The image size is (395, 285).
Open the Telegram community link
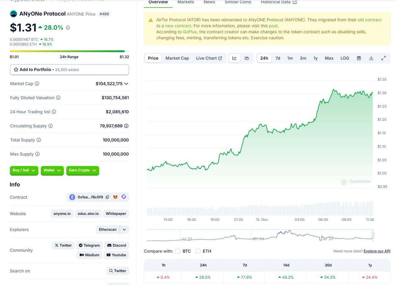89,246
